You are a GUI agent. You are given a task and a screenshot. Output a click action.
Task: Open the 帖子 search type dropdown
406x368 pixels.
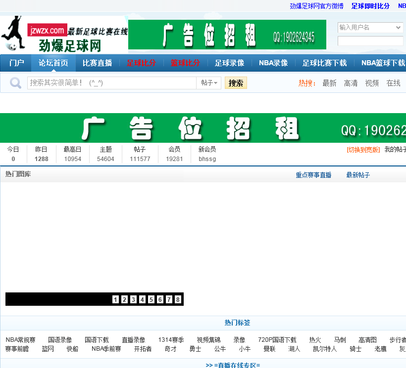pyautogui.click(x=209, y=83)
